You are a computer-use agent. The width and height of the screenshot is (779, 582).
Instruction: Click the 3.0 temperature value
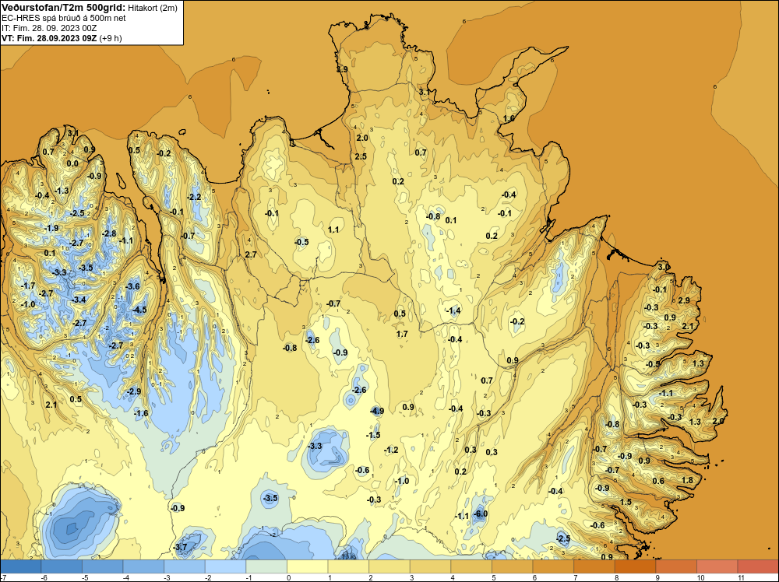(x=664, y=267)
